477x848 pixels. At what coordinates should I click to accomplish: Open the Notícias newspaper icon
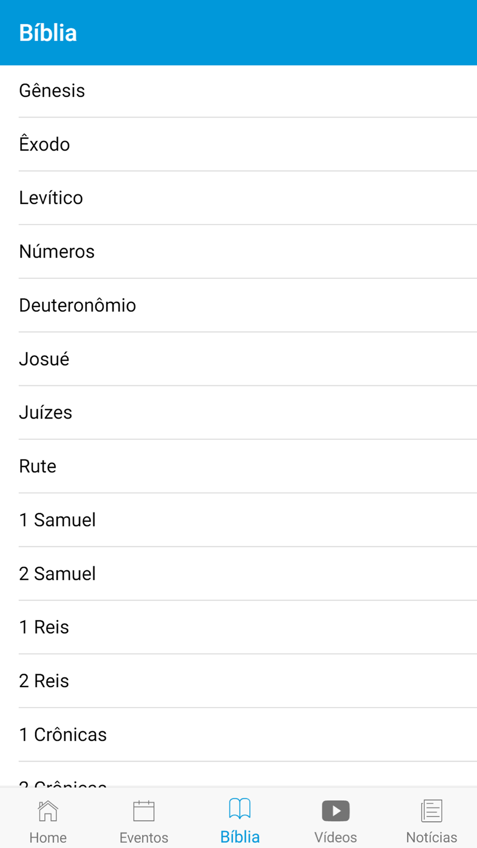(x=432, y=810)
